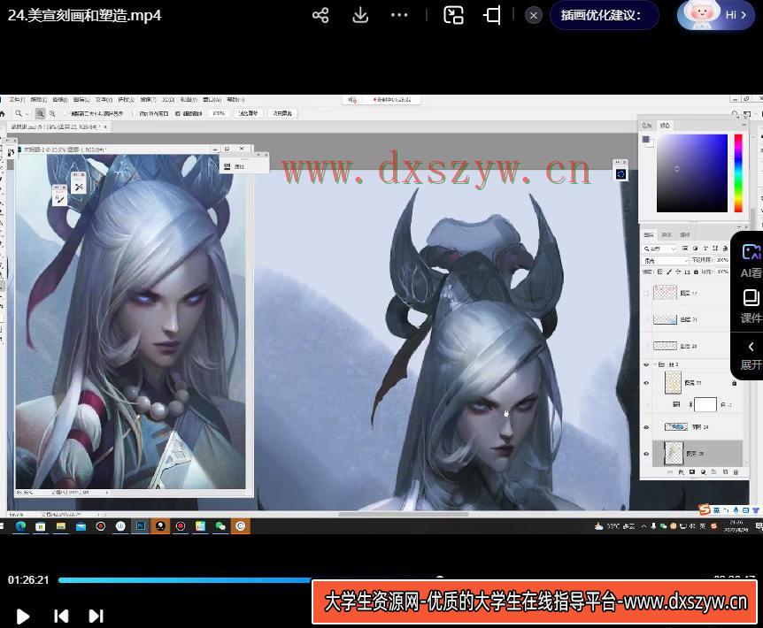763x628 pixels.
Task: Dismiss the suggestion pill with the X icon
Action: pyautogui.click(x=534, y=16)
